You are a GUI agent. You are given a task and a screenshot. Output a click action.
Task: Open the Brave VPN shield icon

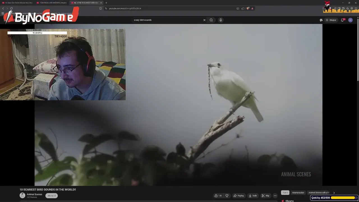pyautogui.click(x=352, y=8)
